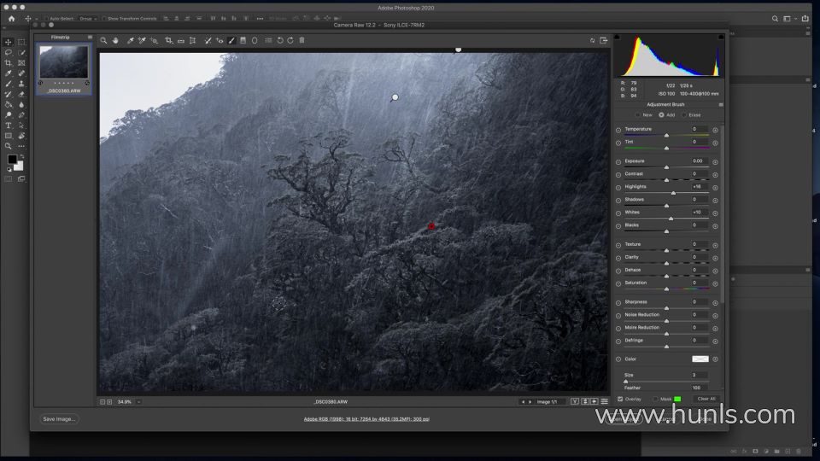Choose the Erase brush radio option
This screenshot has height=461, width=820.
pos(684,115)
